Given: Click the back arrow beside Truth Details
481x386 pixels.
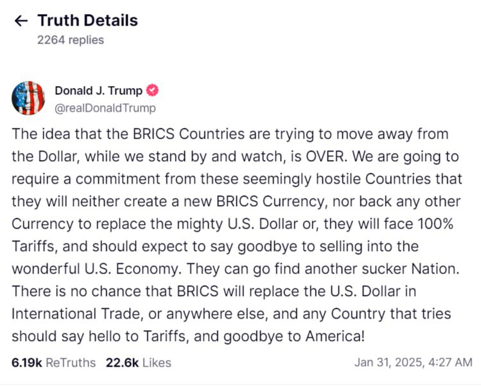Looking at the screenshot, I should pyautogui.click(x=21, y=21).
